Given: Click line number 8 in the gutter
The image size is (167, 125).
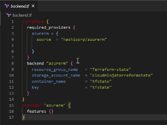Looking at the screenshot, I should coord(13,63).
